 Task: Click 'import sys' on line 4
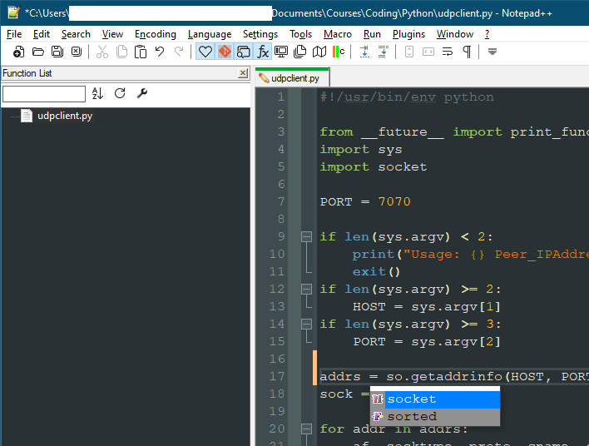pyautogui.click(x=361, y=150)
